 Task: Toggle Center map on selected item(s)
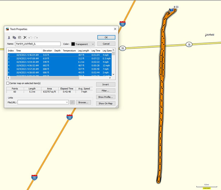(8, 83)
